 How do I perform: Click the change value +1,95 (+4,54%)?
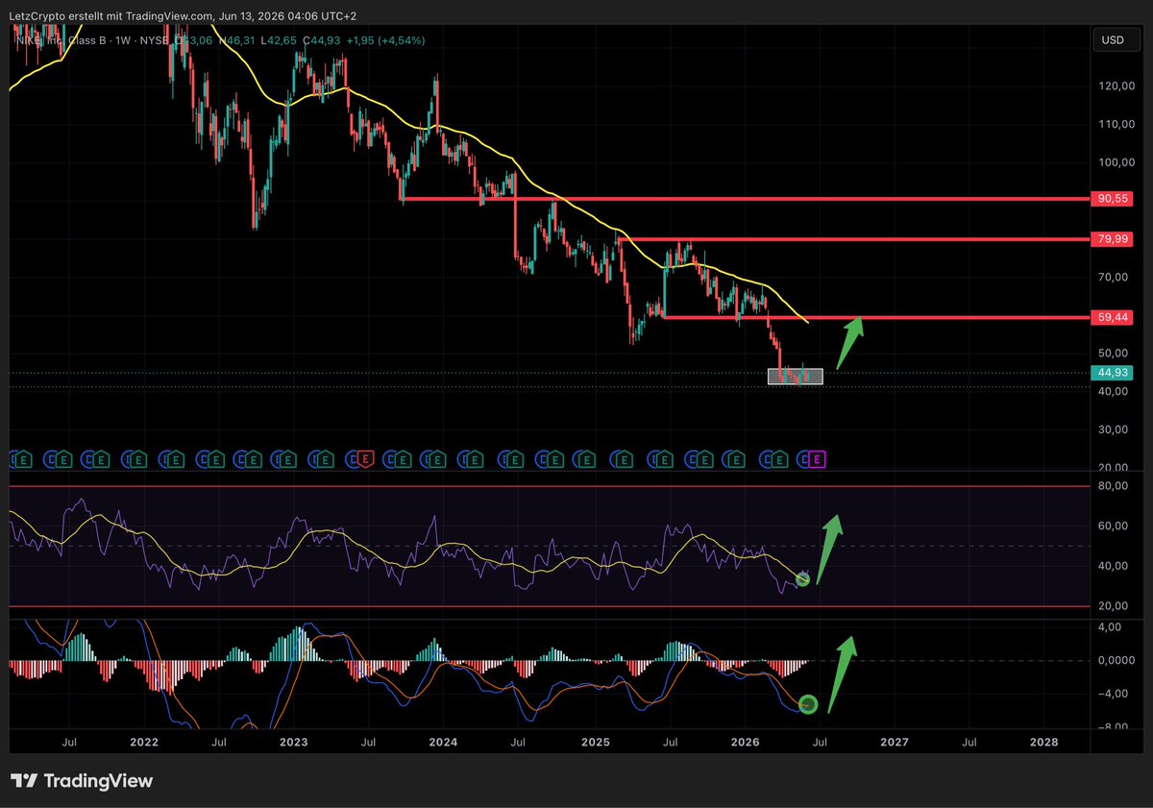point(385,40)
